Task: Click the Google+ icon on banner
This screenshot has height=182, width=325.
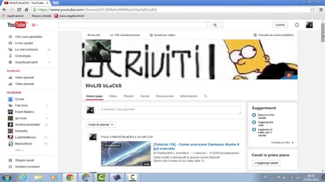Action: point(289,75)
